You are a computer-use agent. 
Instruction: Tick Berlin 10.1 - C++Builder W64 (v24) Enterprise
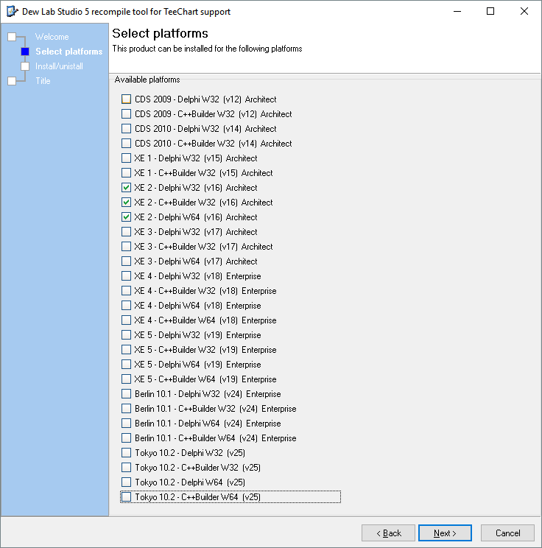(x=126, y=438)
